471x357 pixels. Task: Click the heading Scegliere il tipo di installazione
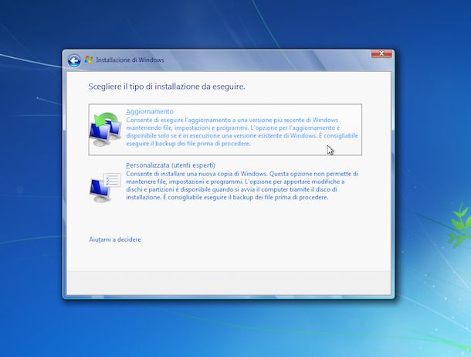[x=167, y=87]
